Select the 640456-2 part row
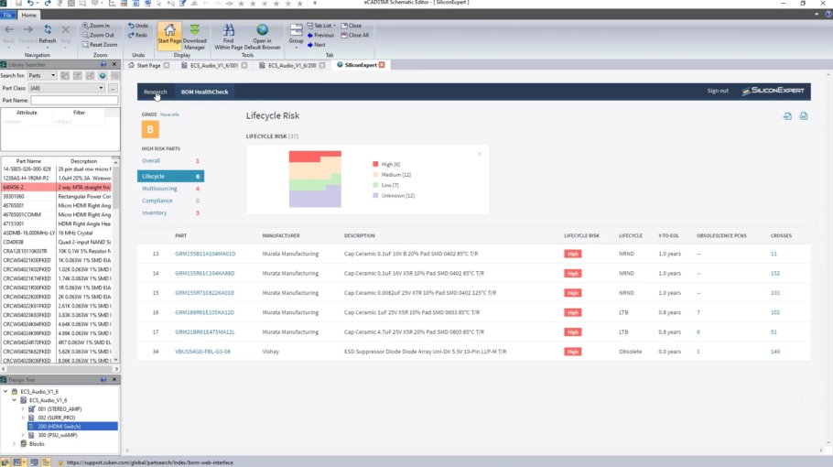833x467 pixels. (58, 188)
